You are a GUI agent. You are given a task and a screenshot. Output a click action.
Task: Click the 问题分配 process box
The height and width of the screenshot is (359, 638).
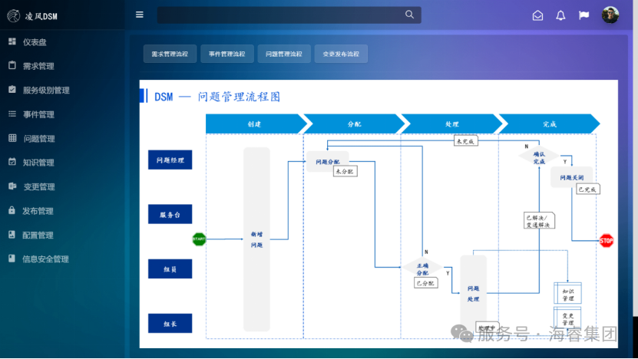328,161
